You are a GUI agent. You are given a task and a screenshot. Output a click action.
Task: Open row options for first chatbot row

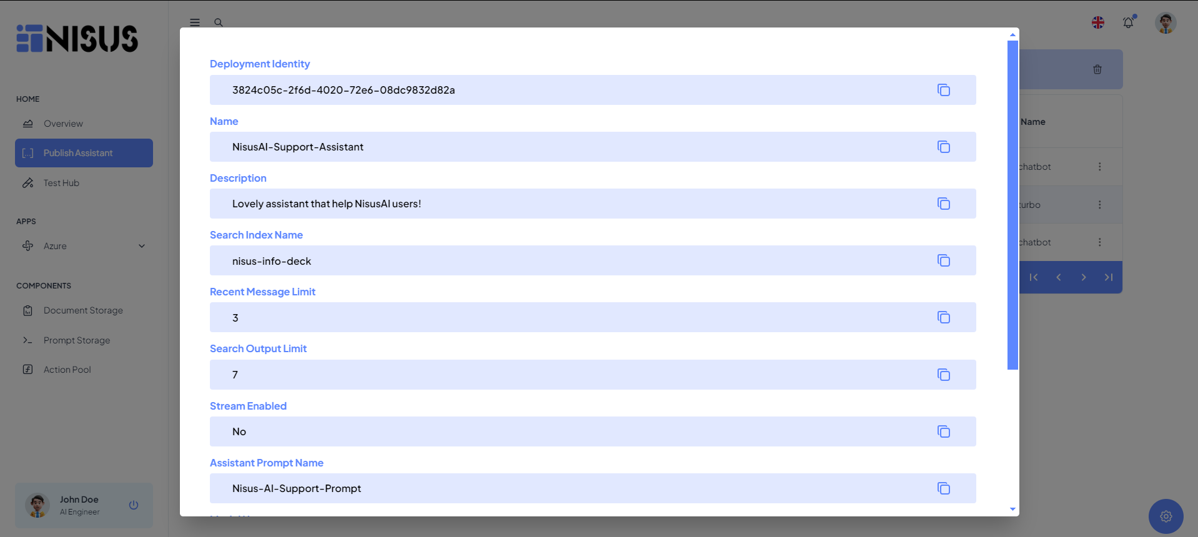[1100, 167]
